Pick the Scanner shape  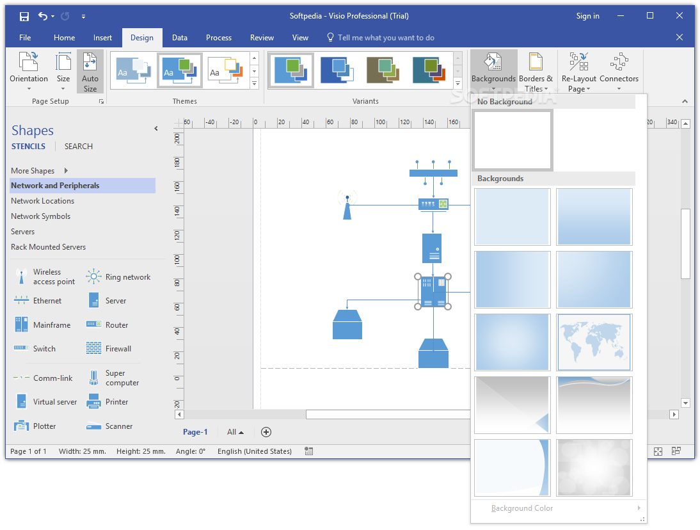pos(109,426)
